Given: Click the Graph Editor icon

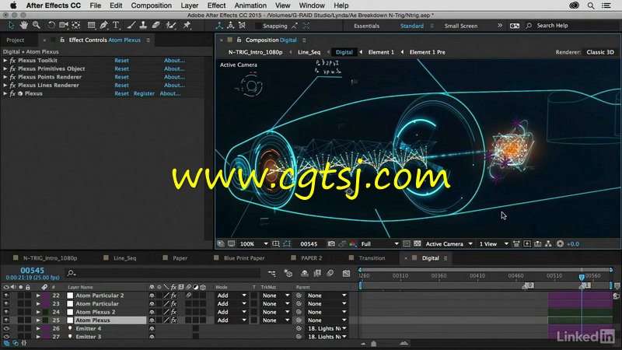Looking at the screenshot, I should 346,273.
